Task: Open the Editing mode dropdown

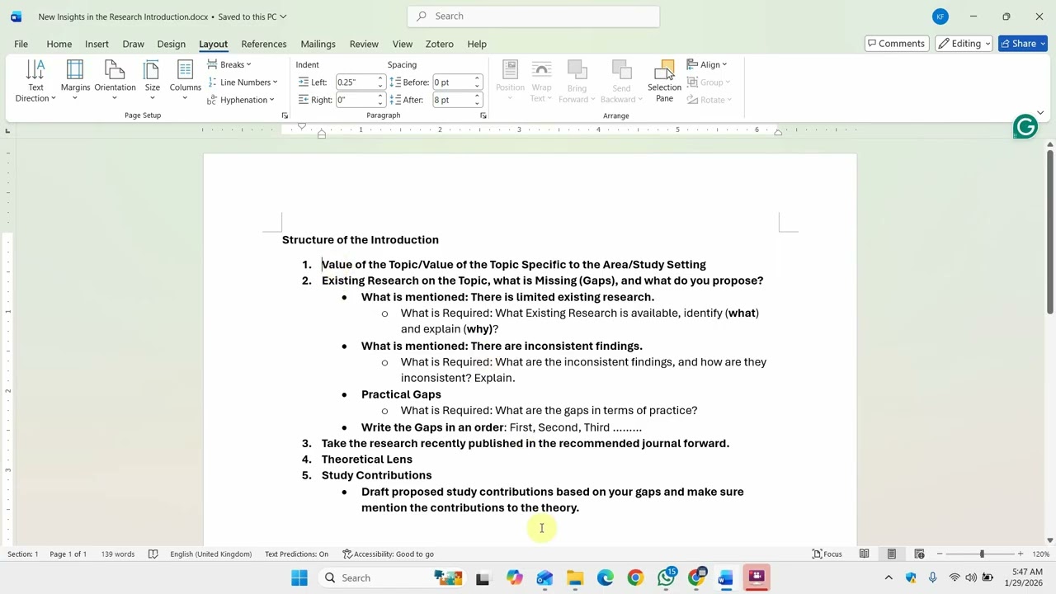Action: point(964,44)
